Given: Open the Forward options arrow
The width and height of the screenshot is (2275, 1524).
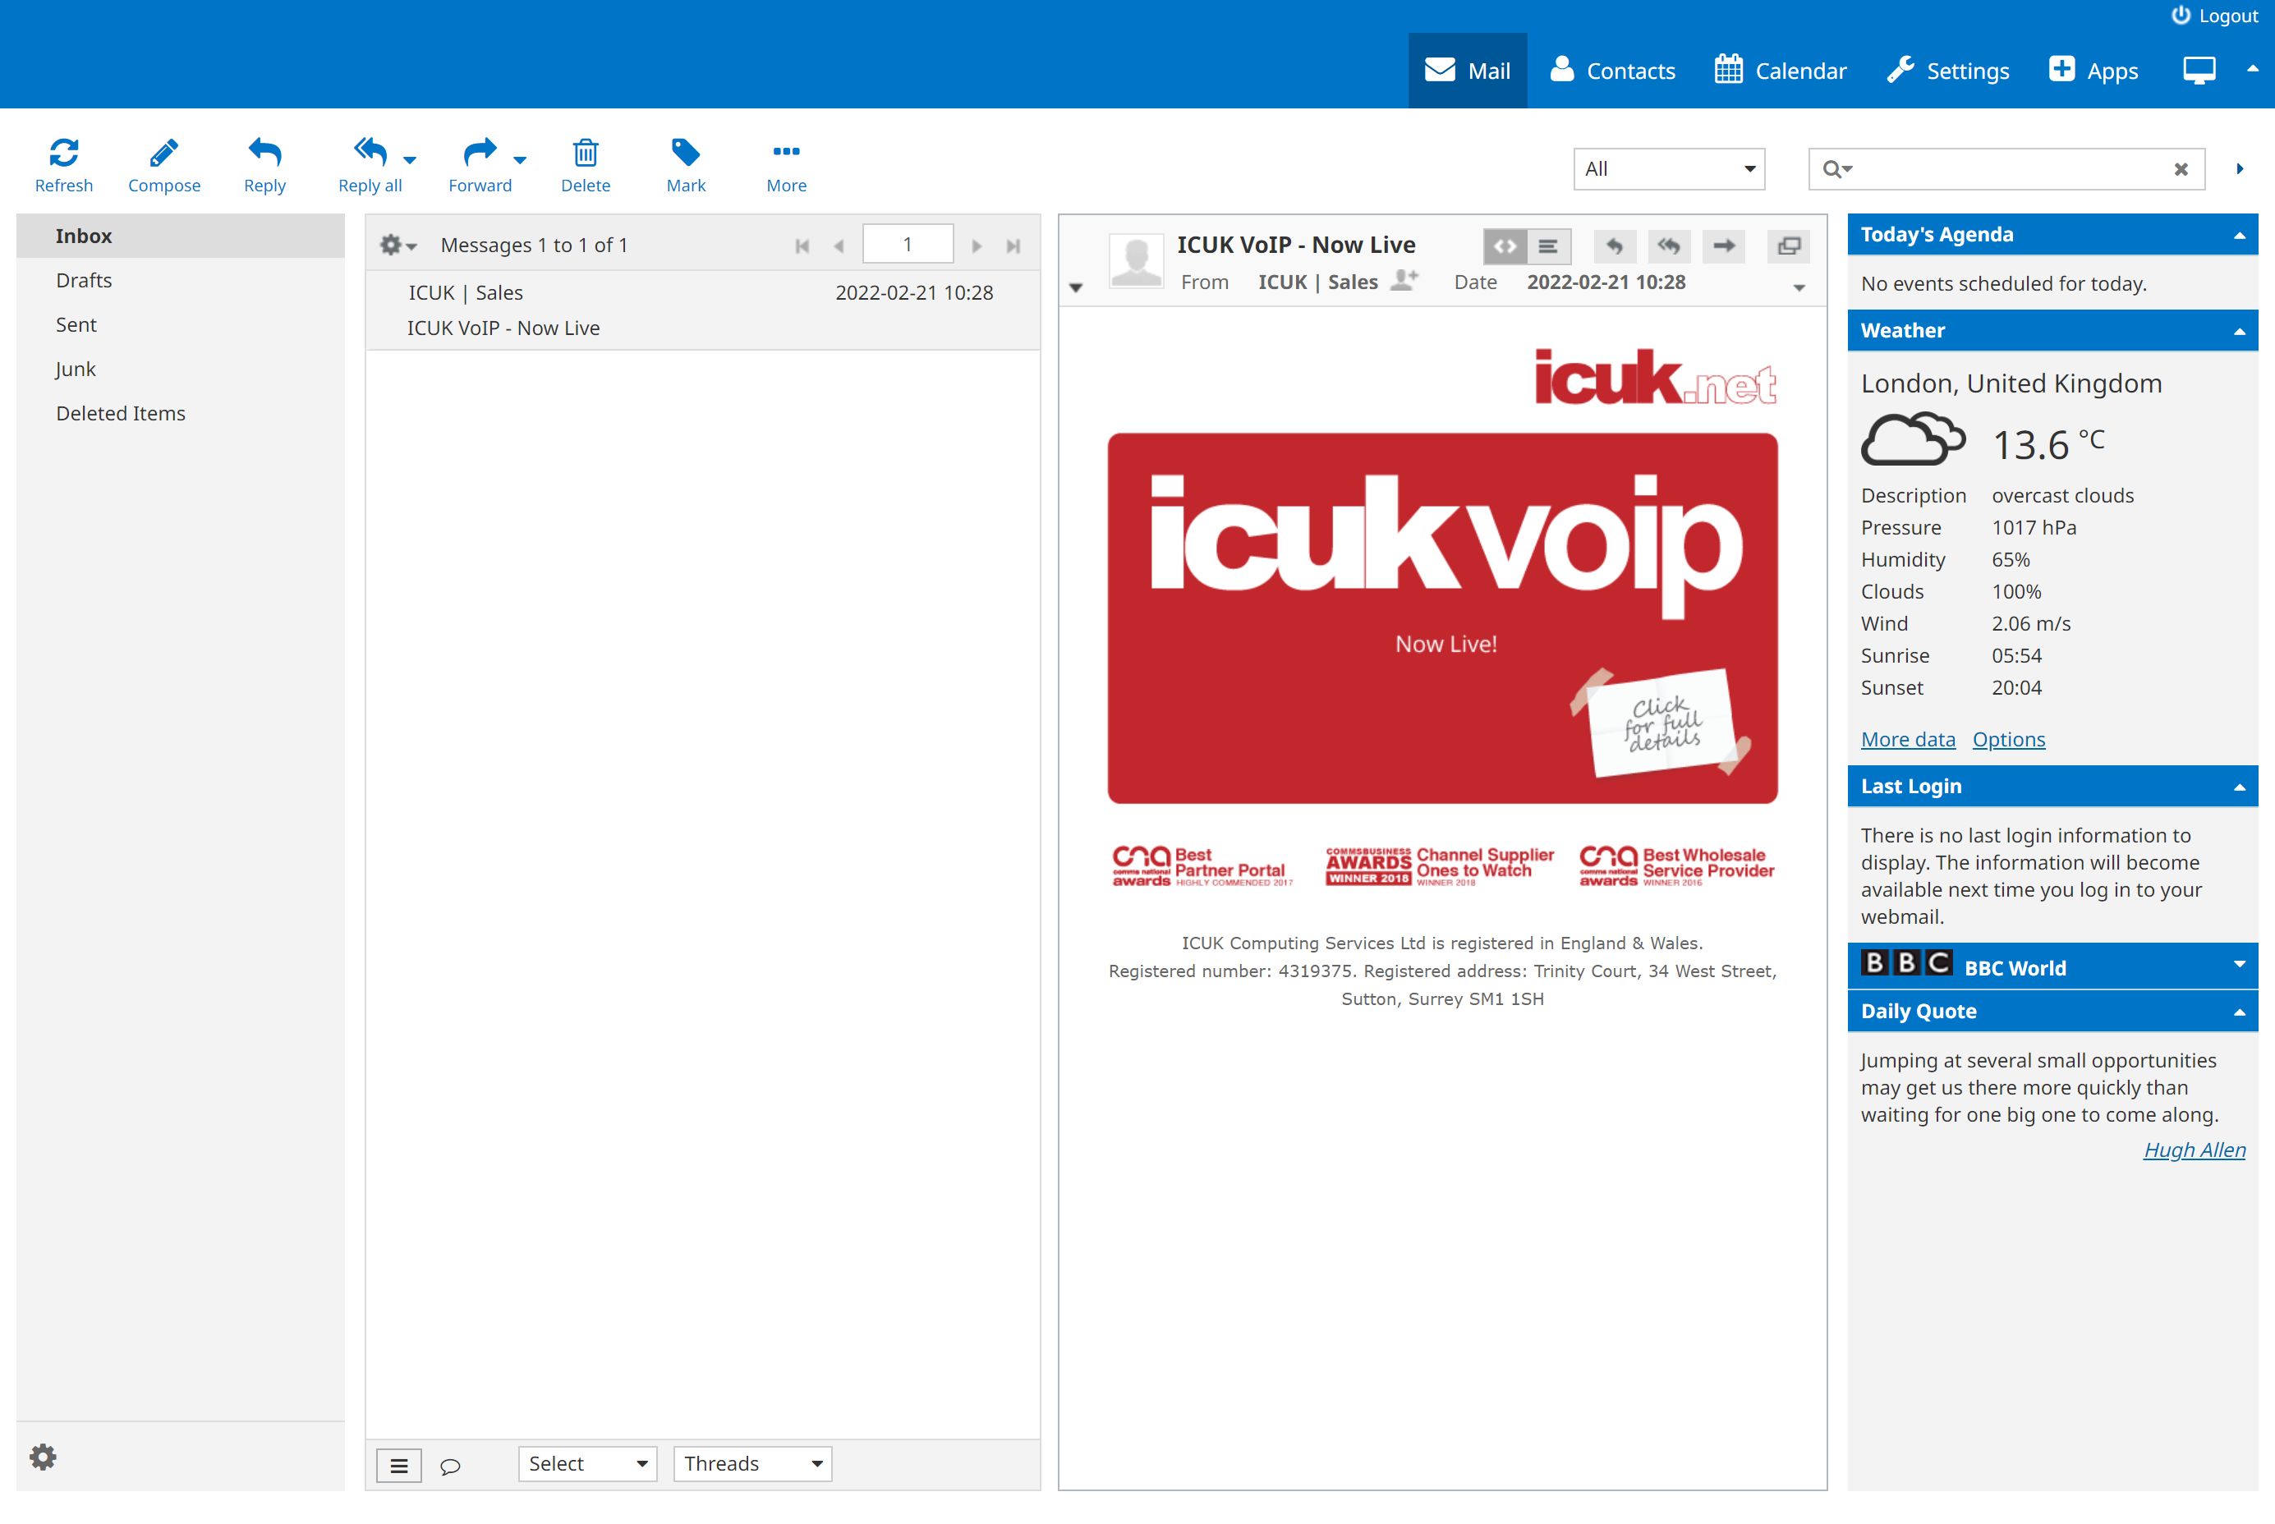Looking at the screenshot, I should pos(520,159).
